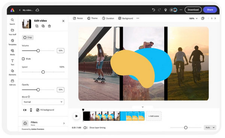Image resolution: width=225 pixels, height=138 pixels.
Task: Collapse the timeline with the chevron
Action: (x=142, y=107)
